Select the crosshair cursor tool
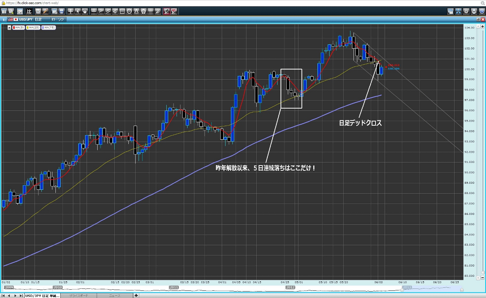Screen dimensions: 486x298 [71, 11]
